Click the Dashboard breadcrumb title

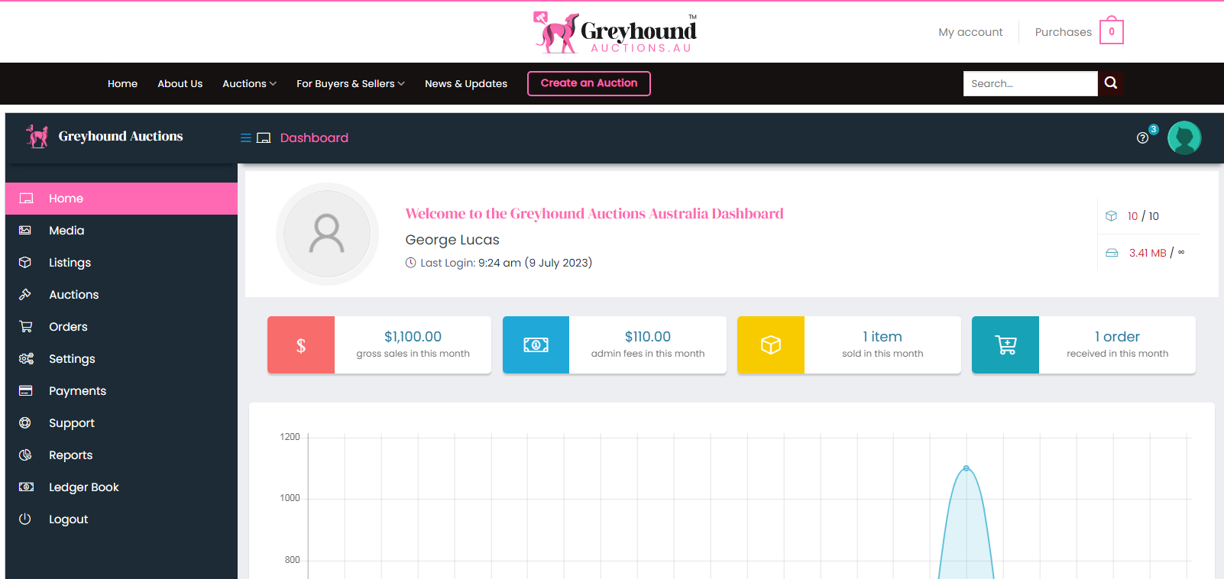[314, 138]
